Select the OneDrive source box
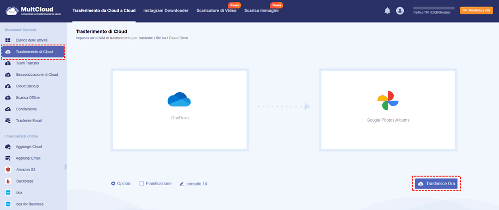 [180, 110]
